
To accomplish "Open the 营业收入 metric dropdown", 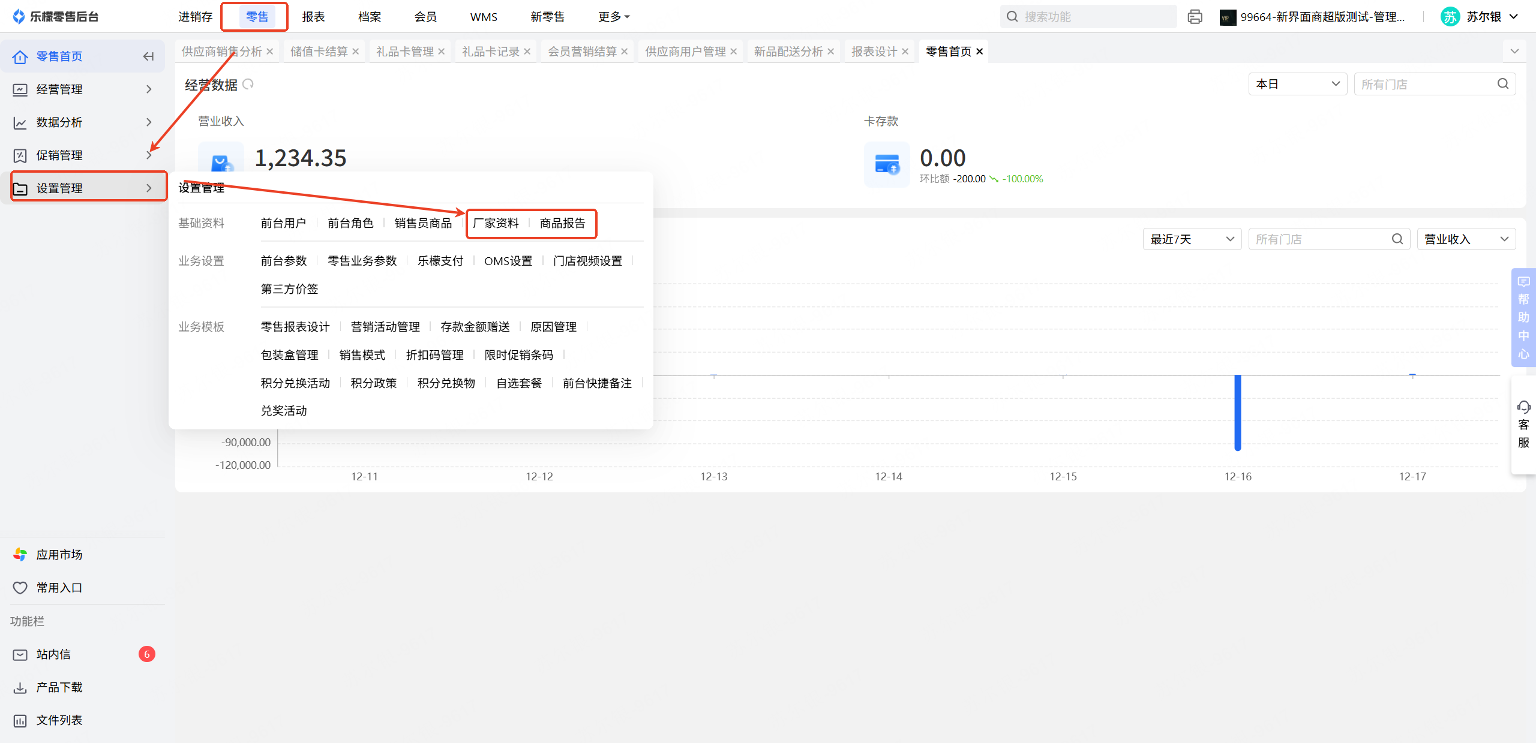I will pos(1466,239).
